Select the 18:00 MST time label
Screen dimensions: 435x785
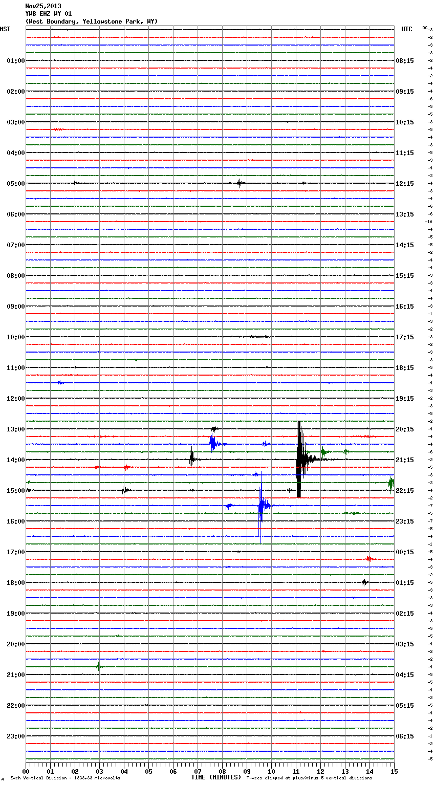click(16, 582)
